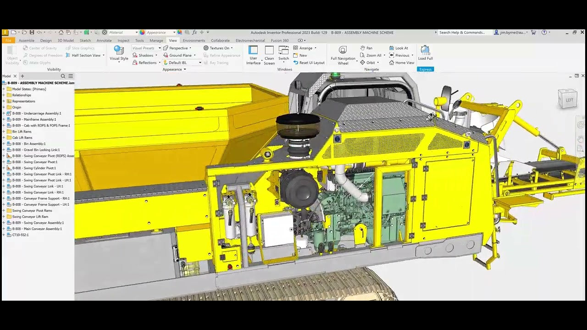The width and height of the screenshot is (587, 330).
Task: Open the jim.byrne user account menu
Action: tap(511, 33)
